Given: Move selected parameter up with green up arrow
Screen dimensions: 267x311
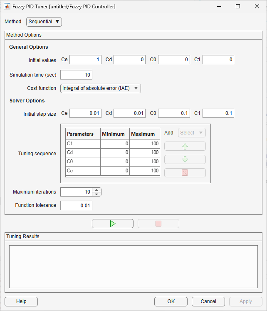Looking at the screenshot, I should tap(185, 147).
